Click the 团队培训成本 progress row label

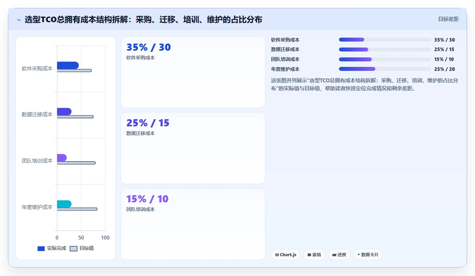[285, 59]
